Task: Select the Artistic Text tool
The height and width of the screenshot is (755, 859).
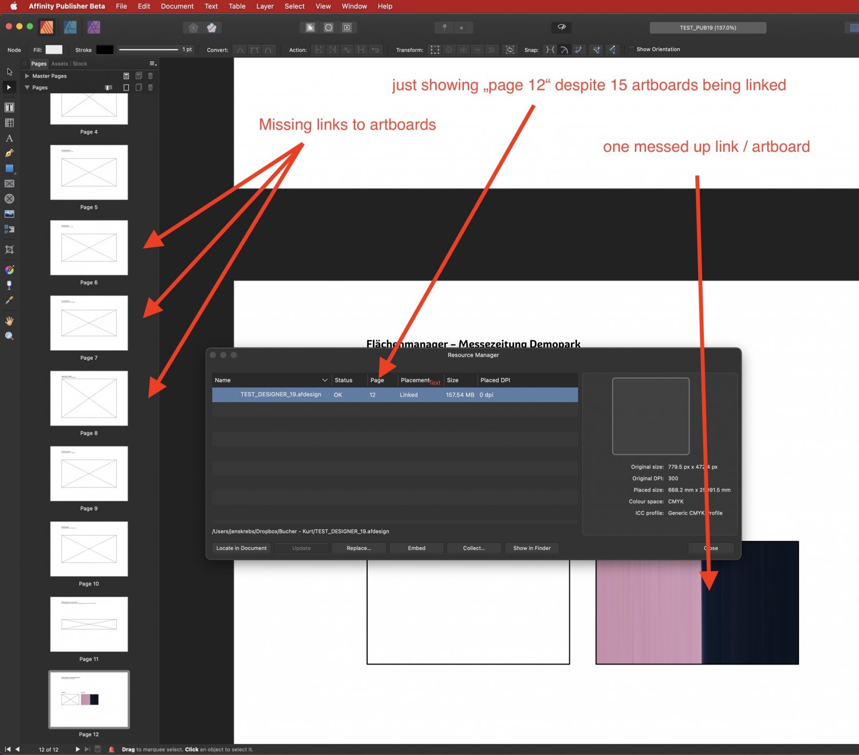Action: pos(9,138)
